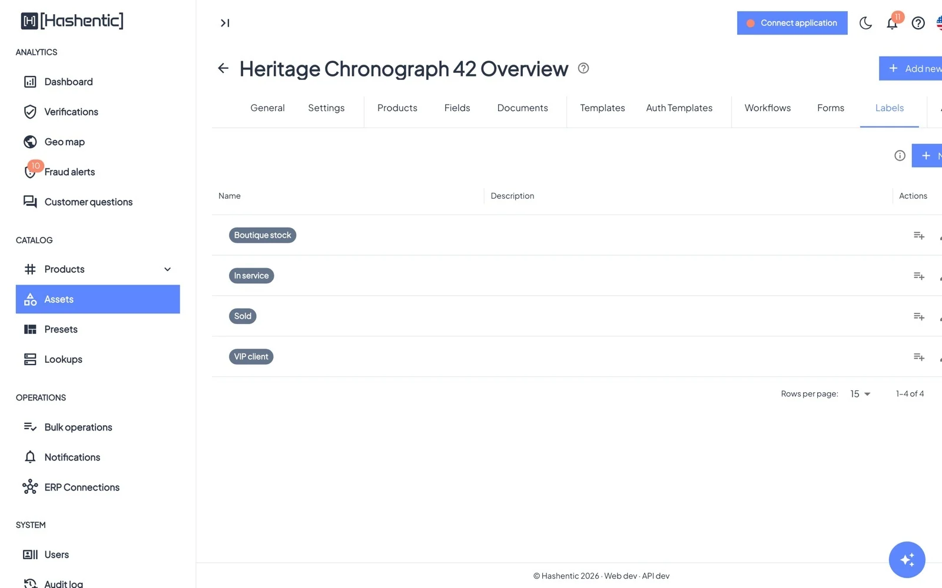Click add-list icon for Sold row

click(x=918, y=316)
